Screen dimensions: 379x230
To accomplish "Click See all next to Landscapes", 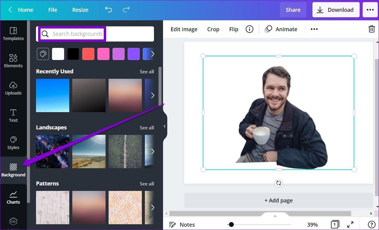I will tap(147, 128).
